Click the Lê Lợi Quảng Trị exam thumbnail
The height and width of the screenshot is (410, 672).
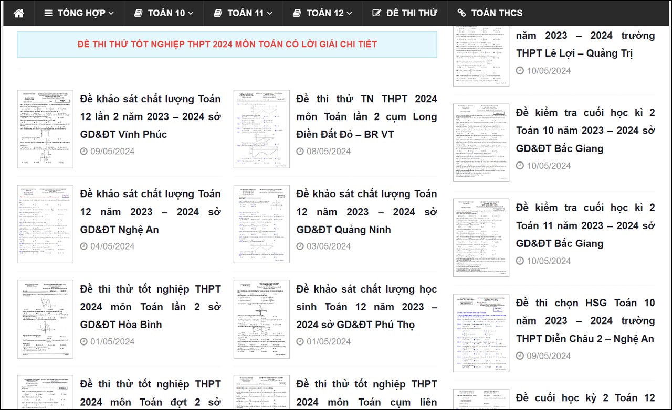(x=481, y=56)
